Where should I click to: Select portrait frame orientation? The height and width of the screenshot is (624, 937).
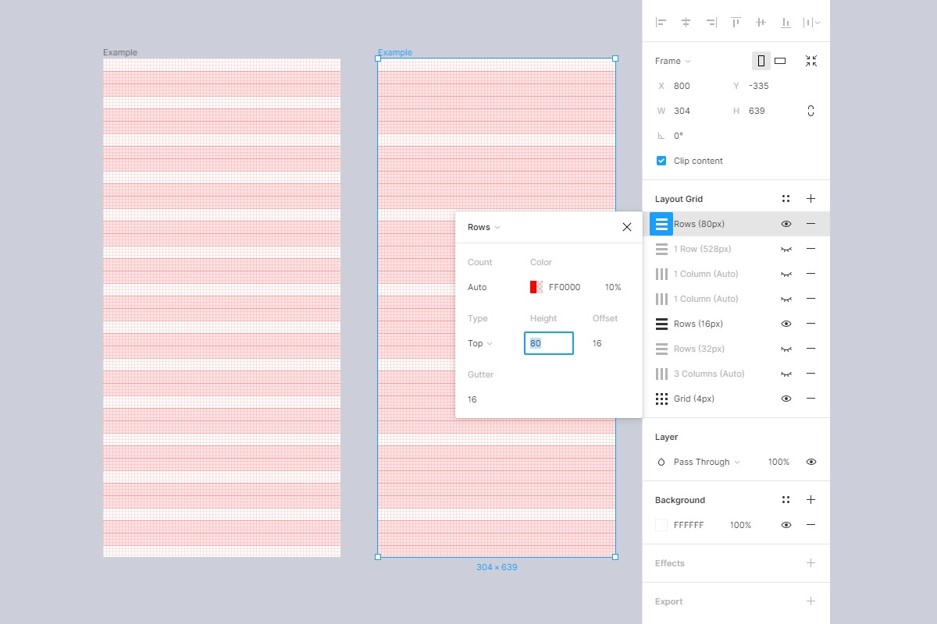pyautogui.click(x=761, y=61)
